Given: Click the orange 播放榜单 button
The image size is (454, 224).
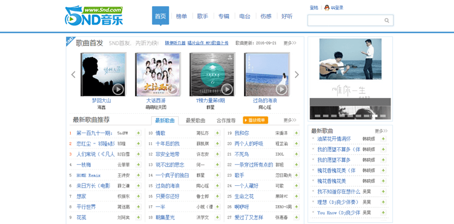Looking at the screenshot, I should coord(255,120).
